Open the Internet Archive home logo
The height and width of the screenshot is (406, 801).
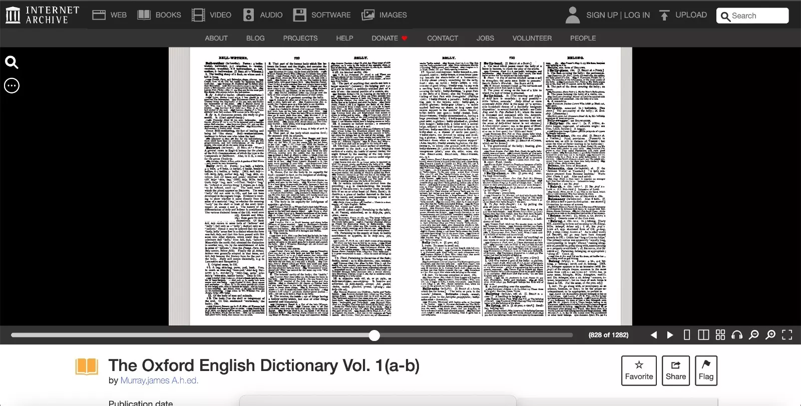(x=43, y=15)
